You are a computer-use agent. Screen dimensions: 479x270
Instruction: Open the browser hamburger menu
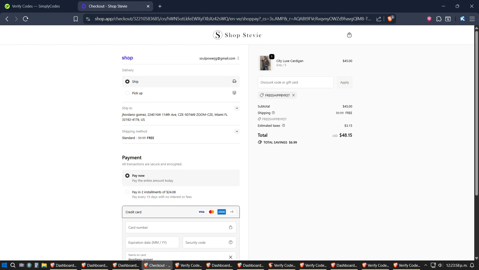point(472,19)
